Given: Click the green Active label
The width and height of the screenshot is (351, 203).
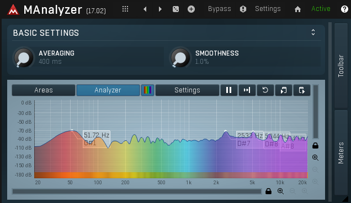Looking at the screenshot, I should 321,9.
